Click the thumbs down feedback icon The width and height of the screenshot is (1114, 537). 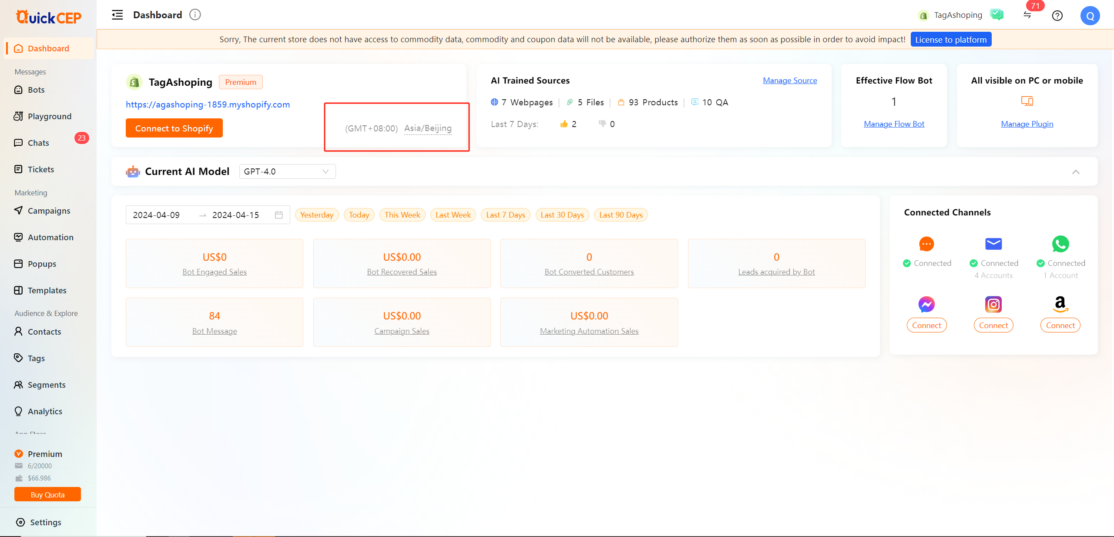(602, 124)
